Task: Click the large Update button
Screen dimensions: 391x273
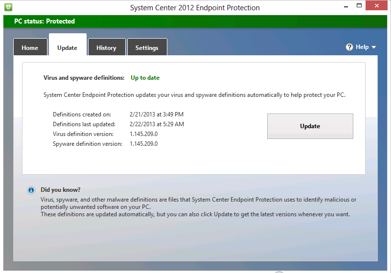Action: pyautogui.click(x=310, y=126)
